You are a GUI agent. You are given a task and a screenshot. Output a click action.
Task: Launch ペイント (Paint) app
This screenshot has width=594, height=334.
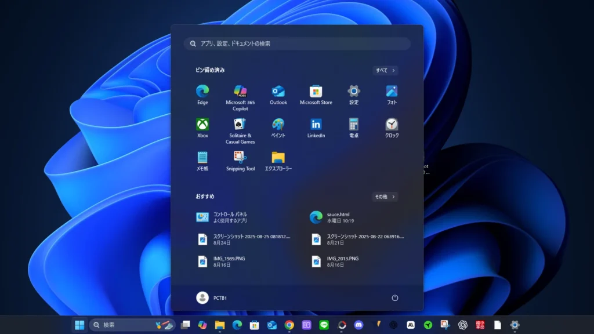click(x=278, y=128)
